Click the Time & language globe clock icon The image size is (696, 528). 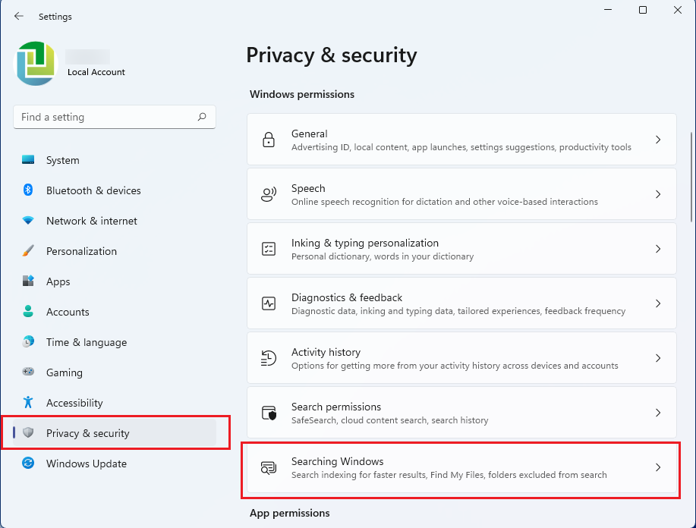28,341
